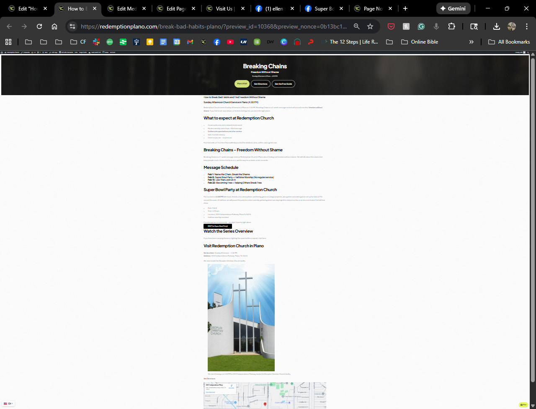Open the Grammarly extension icon
The image size is (536, 409).
point(421,26)
